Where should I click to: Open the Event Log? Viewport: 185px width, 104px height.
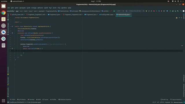tap(164, 99)
